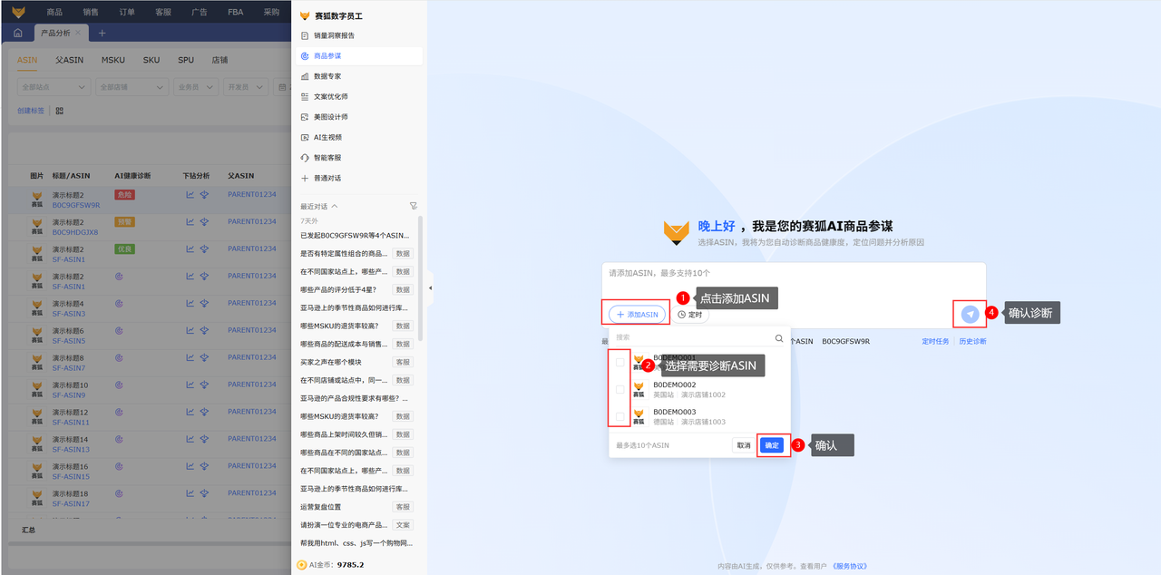Open the 历史诊断 link

click(x=972, y=342)
